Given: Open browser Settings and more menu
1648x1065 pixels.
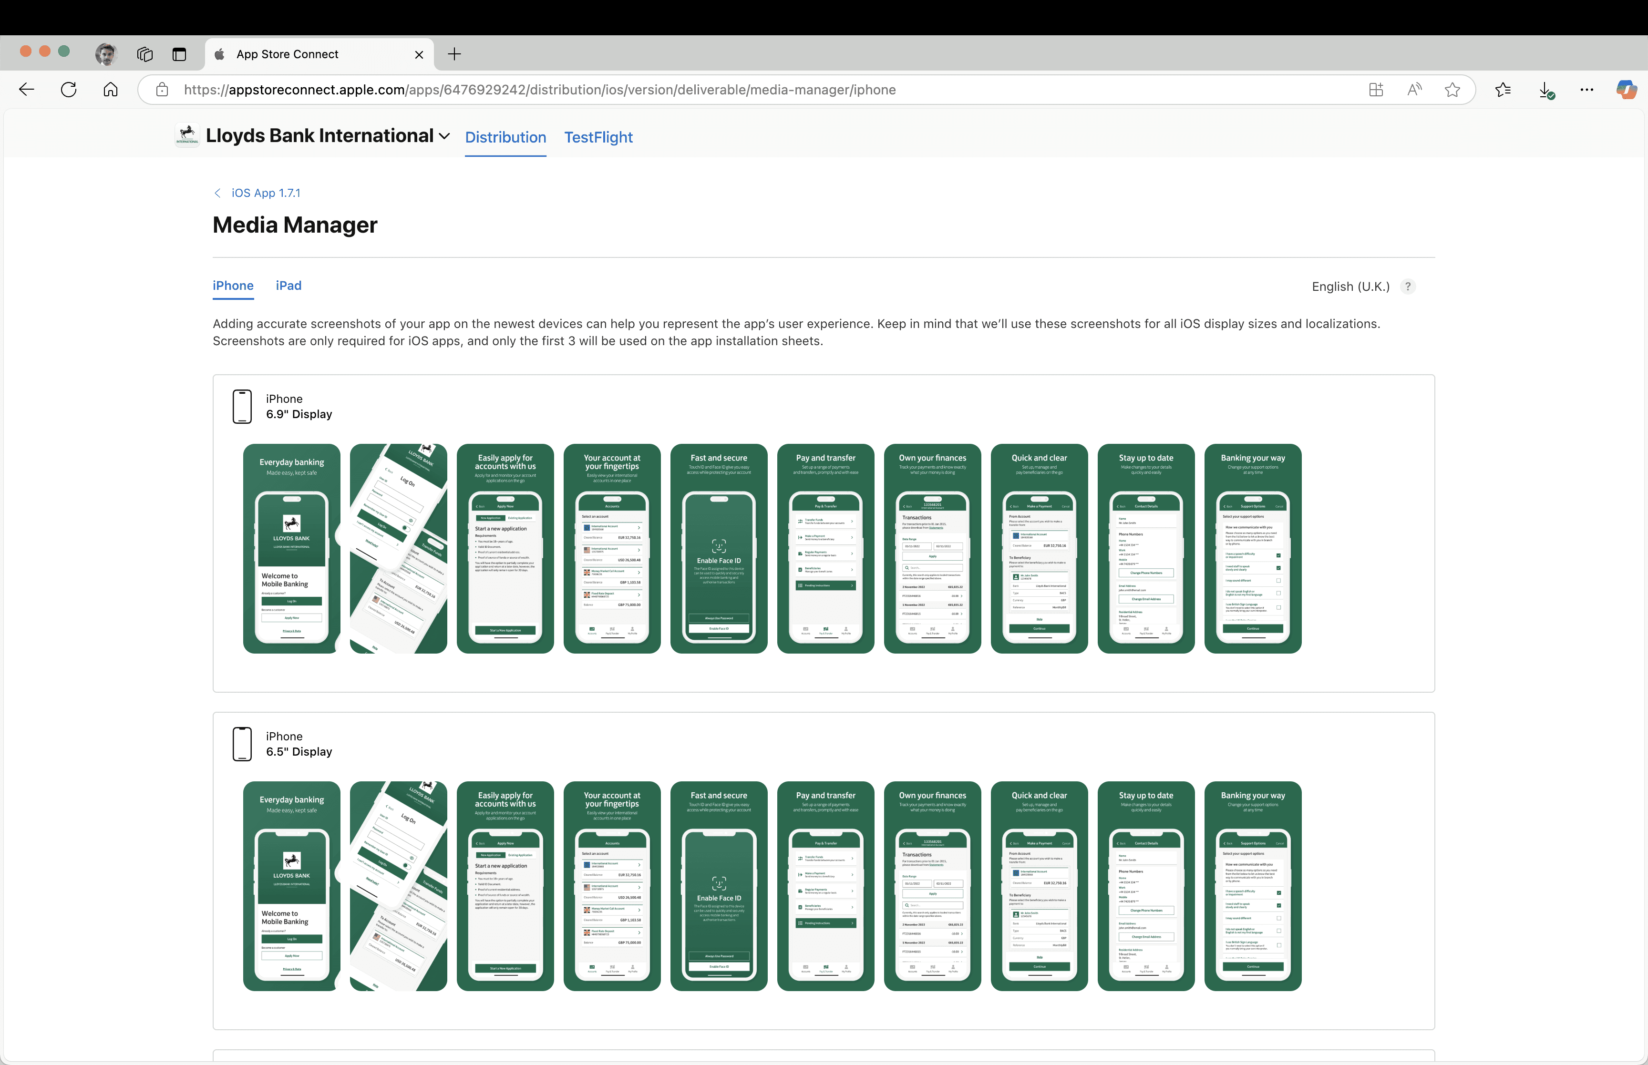Looking at the screenshot, I should pyautogui.click(x=1586, y=89).
